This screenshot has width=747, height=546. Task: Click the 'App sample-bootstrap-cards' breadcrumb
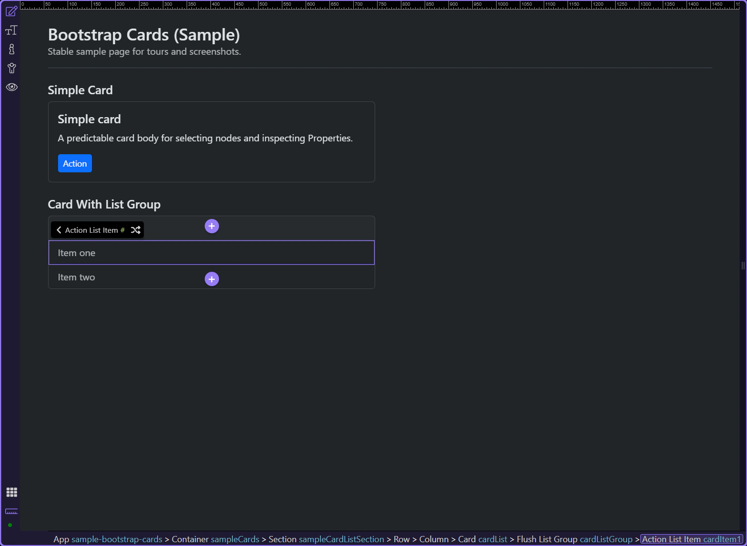(x=108, y=539)
